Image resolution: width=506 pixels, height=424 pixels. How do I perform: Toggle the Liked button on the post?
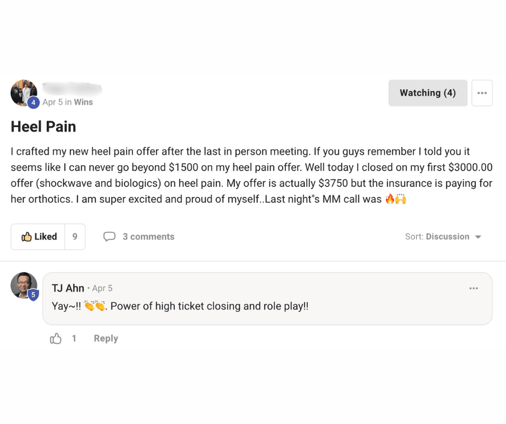tap(38, 237)
